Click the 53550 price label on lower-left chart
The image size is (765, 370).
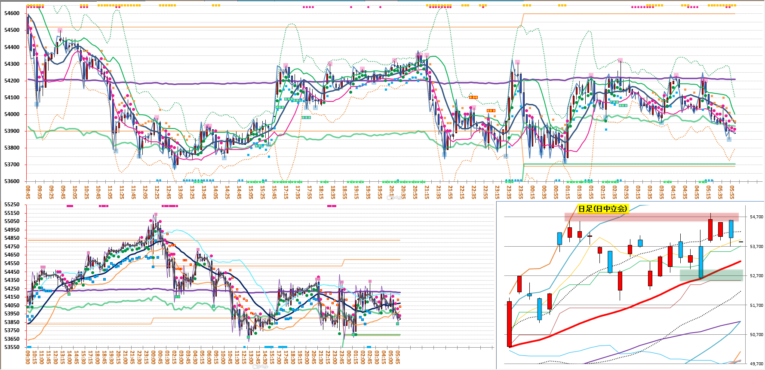pos(12,347)
